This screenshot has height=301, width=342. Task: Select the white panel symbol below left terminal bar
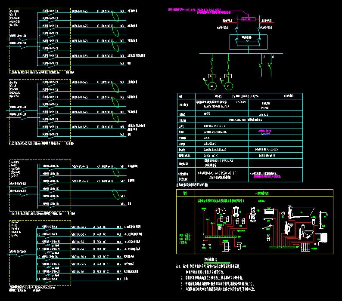[226, 246]
